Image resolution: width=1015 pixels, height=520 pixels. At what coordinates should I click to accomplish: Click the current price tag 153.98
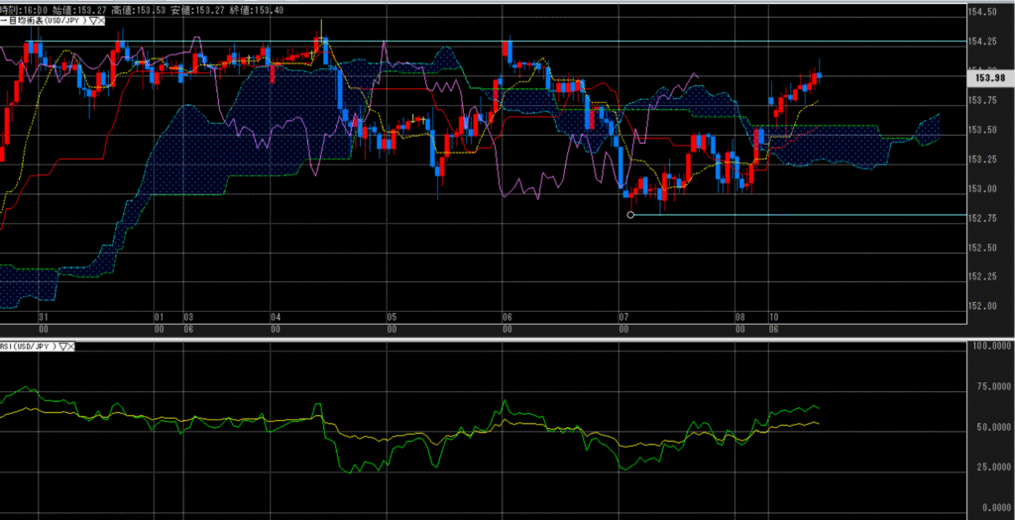[x=990, y=77]
